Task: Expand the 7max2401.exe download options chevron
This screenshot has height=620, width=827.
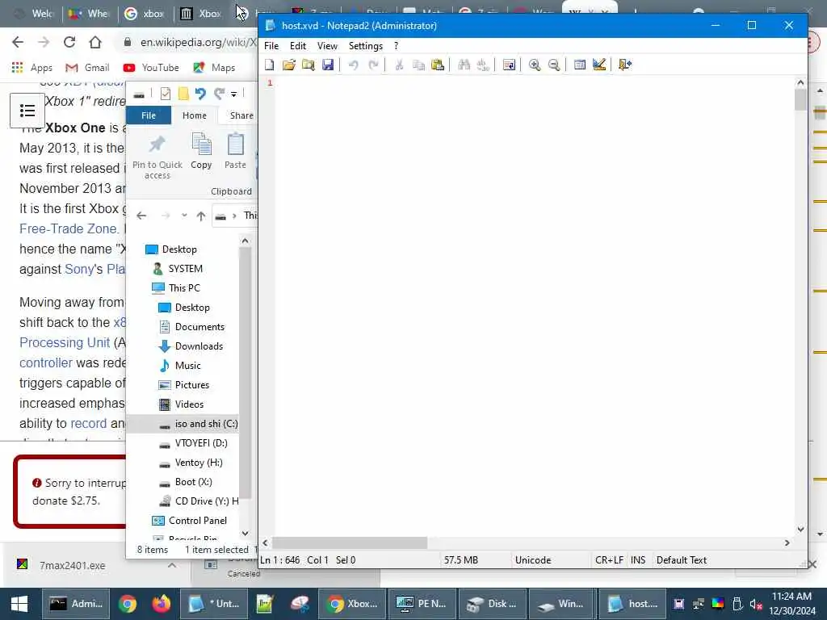Action: point(172,565)
